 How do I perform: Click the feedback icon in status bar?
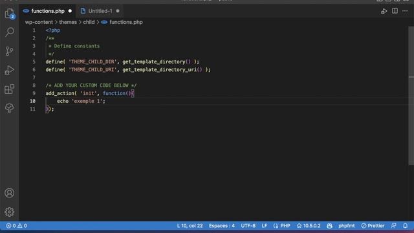point(394,226)
